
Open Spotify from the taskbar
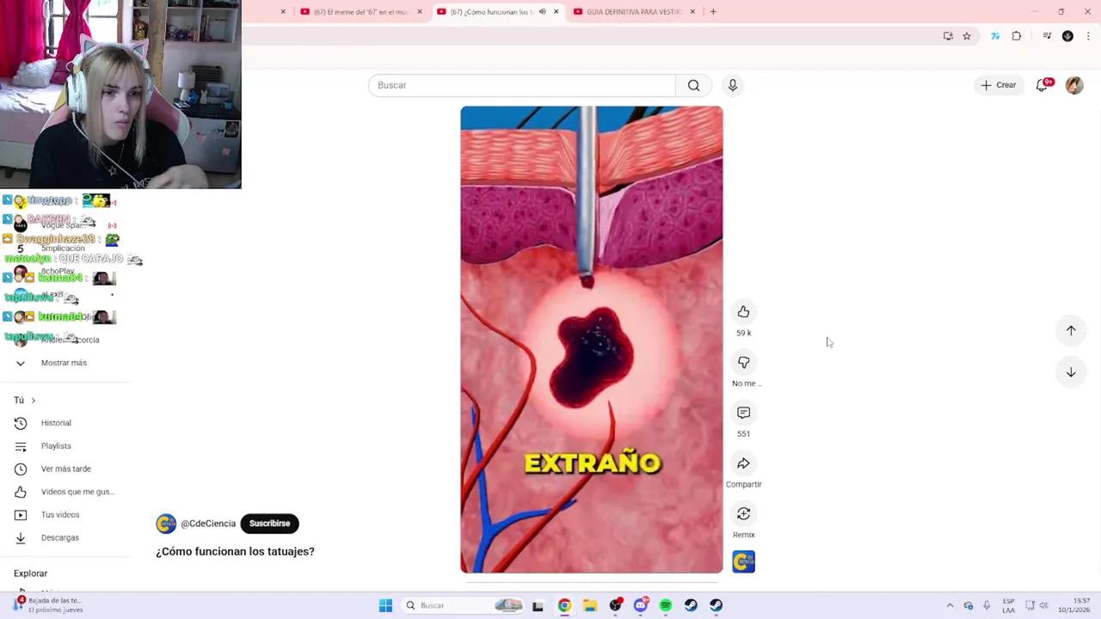pos(665,605)
